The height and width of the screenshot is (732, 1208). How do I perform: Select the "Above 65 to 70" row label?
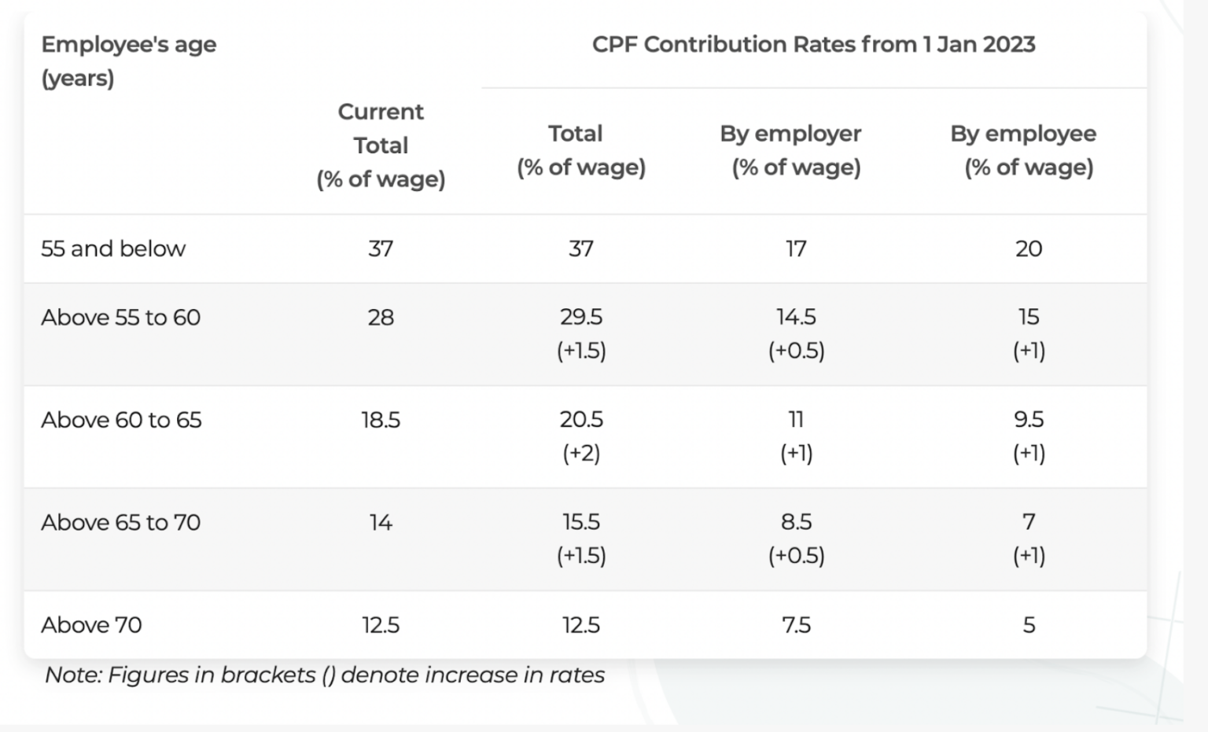[x=120, y=523]
